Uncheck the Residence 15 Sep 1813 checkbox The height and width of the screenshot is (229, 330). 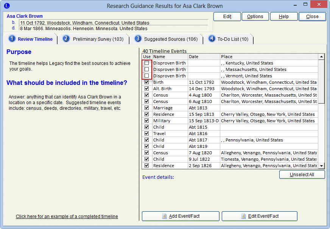(147, 114)
